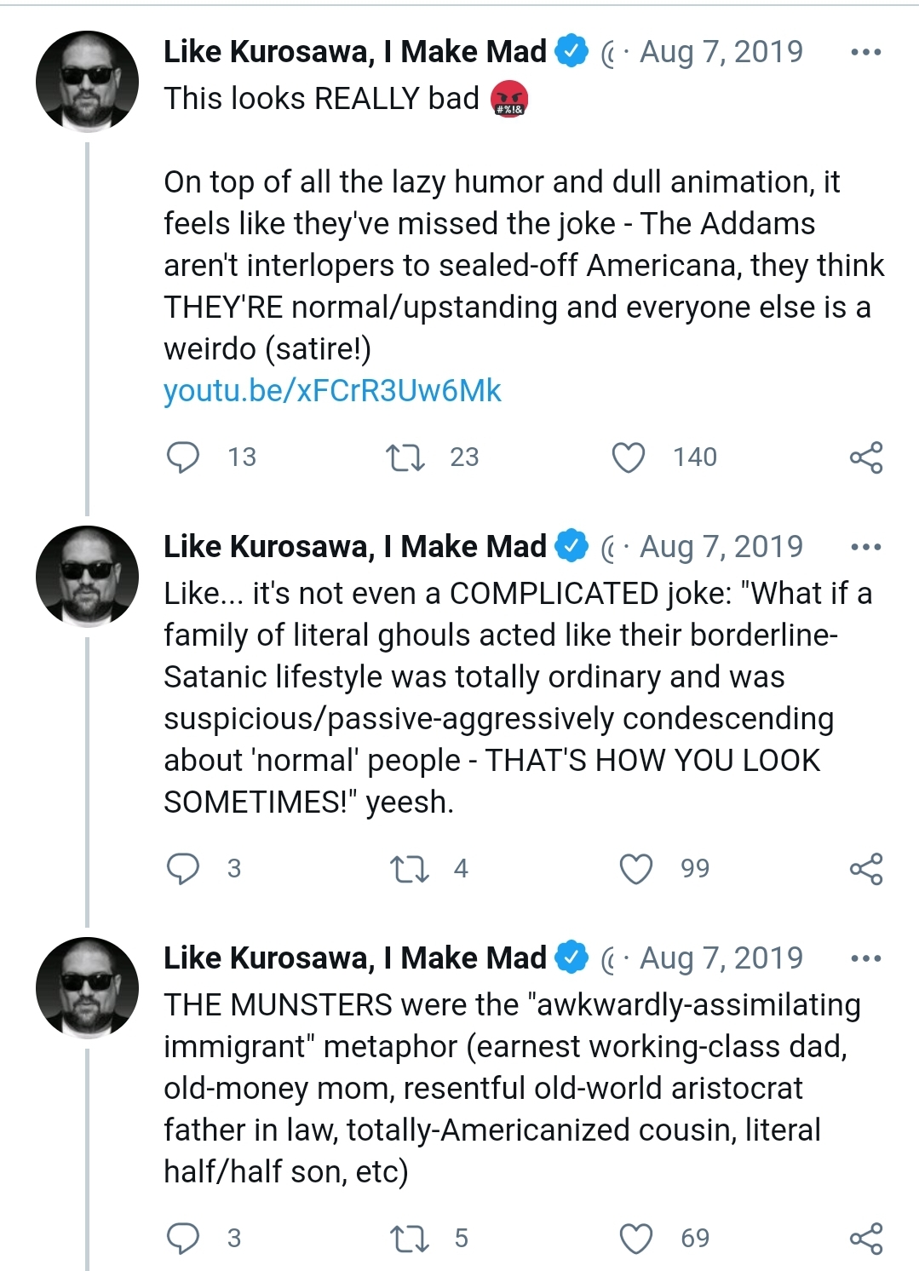The height and width of the screenshot is (1271, 919).
Task: Like THE MUNSTERS tweet with 69 likes
Action: coord(635,1239)
